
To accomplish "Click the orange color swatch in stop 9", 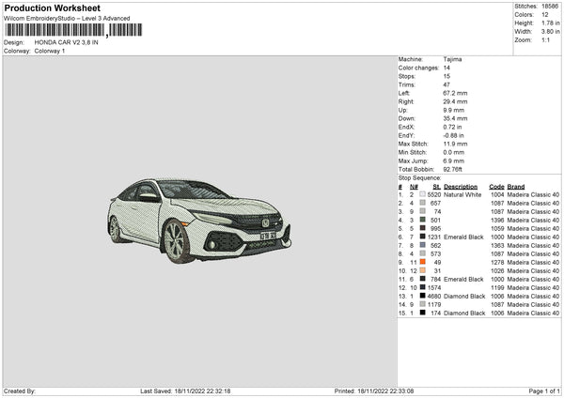I will (x=423, y=262).
